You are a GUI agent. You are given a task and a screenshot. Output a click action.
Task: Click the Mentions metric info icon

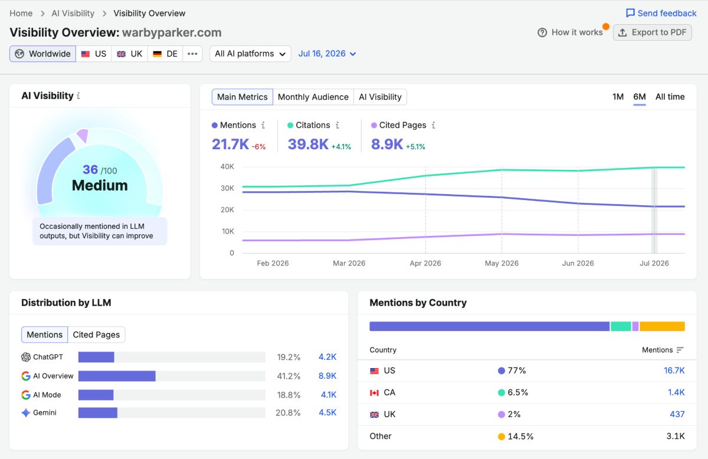click(263, 125)
